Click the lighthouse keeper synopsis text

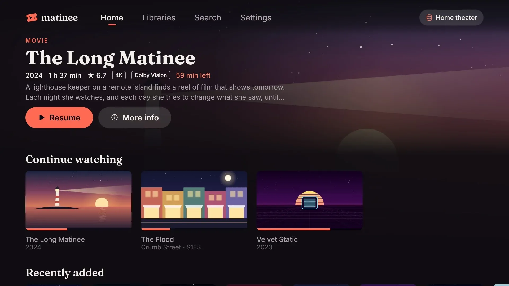point(155,92)
